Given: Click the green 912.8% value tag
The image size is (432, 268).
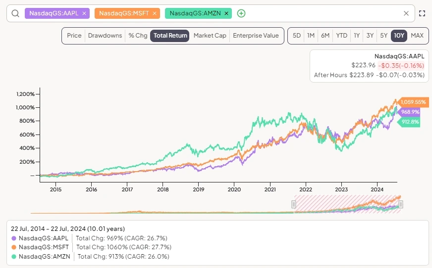Looking at the screenshot, I should point(409,122).
